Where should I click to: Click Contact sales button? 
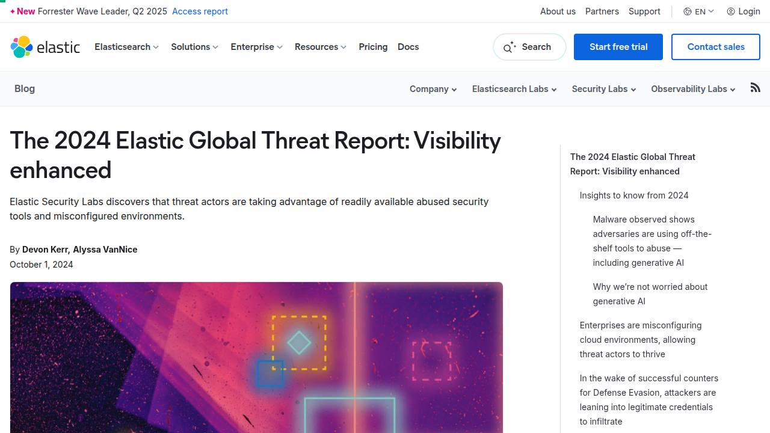716,47
